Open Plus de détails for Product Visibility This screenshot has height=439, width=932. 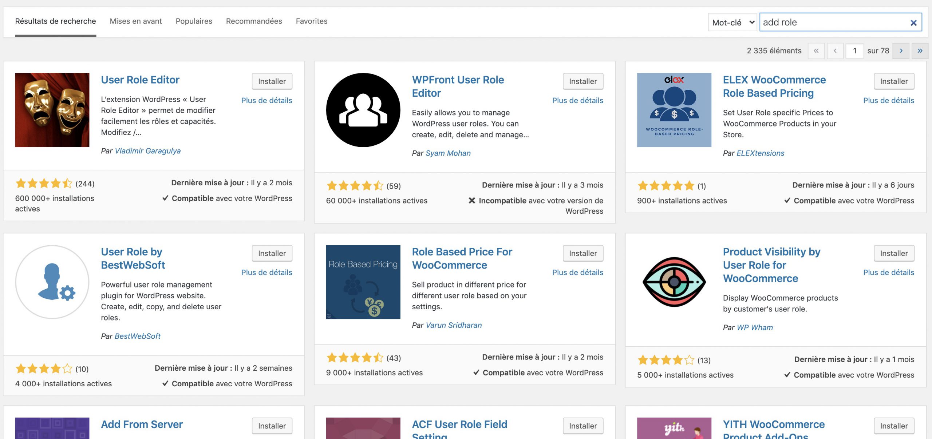point(888,272)
